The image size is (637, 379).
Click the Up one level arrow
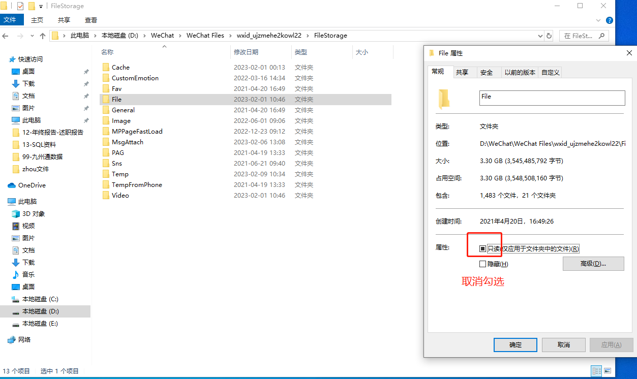[43, 36]
